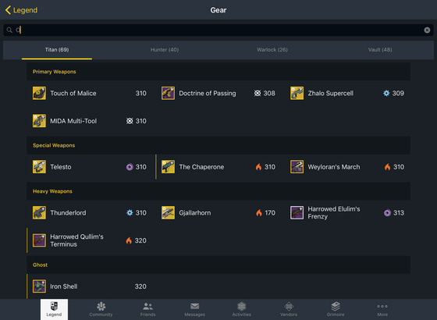Open Thunderlord weapon icon
The height and width of the screenshot is (320, 437).
[39, 212]
